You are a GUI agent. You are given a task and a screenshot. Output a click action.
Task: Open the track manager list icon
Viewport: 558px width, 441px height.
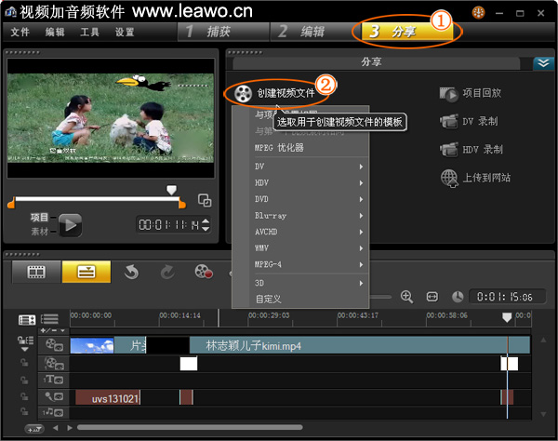tap(50, 319)
